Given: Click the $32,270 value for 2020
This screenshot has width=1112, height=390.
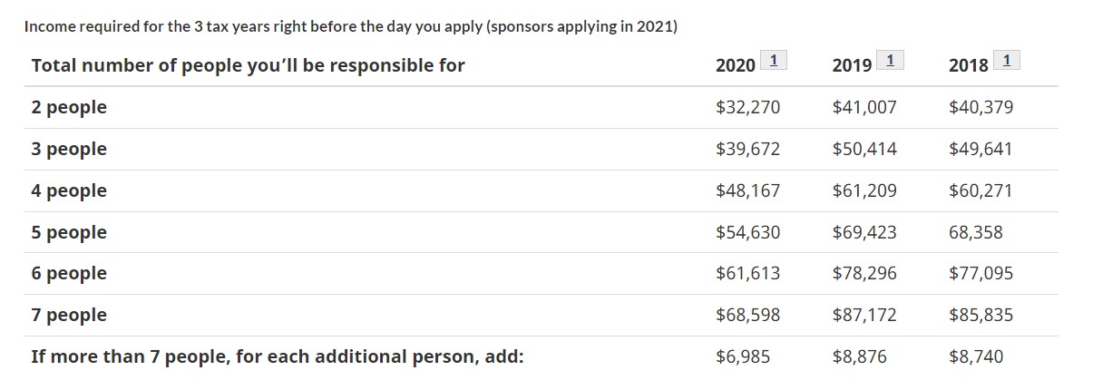Looking at the screenshot, I should pyautogui.click(x=747, y=108).
